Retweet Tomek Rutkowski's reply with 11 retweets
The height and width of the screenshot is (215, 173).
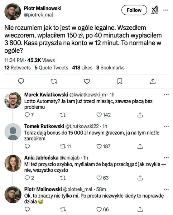[63, 146]
